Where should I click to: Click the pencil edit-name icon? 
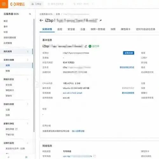pos(86,46)
